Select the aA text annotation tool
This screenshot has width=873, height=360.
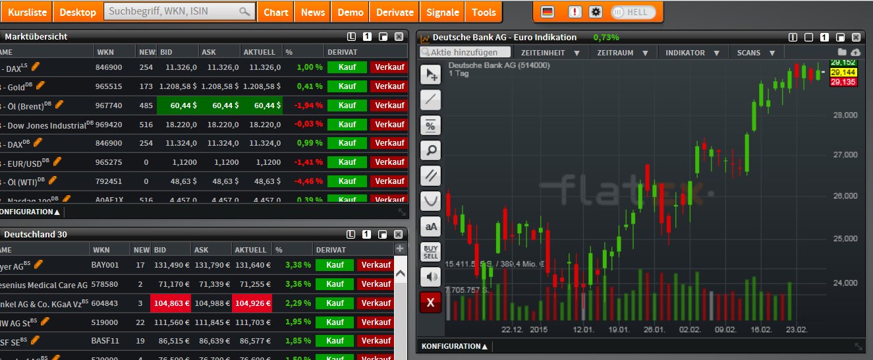click(431, 226)
